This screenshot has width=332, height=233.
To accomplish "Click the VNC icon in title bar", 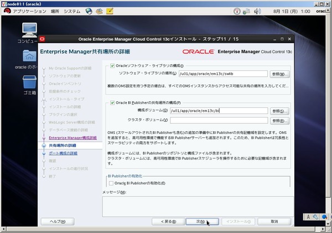I will click(4, 4).
